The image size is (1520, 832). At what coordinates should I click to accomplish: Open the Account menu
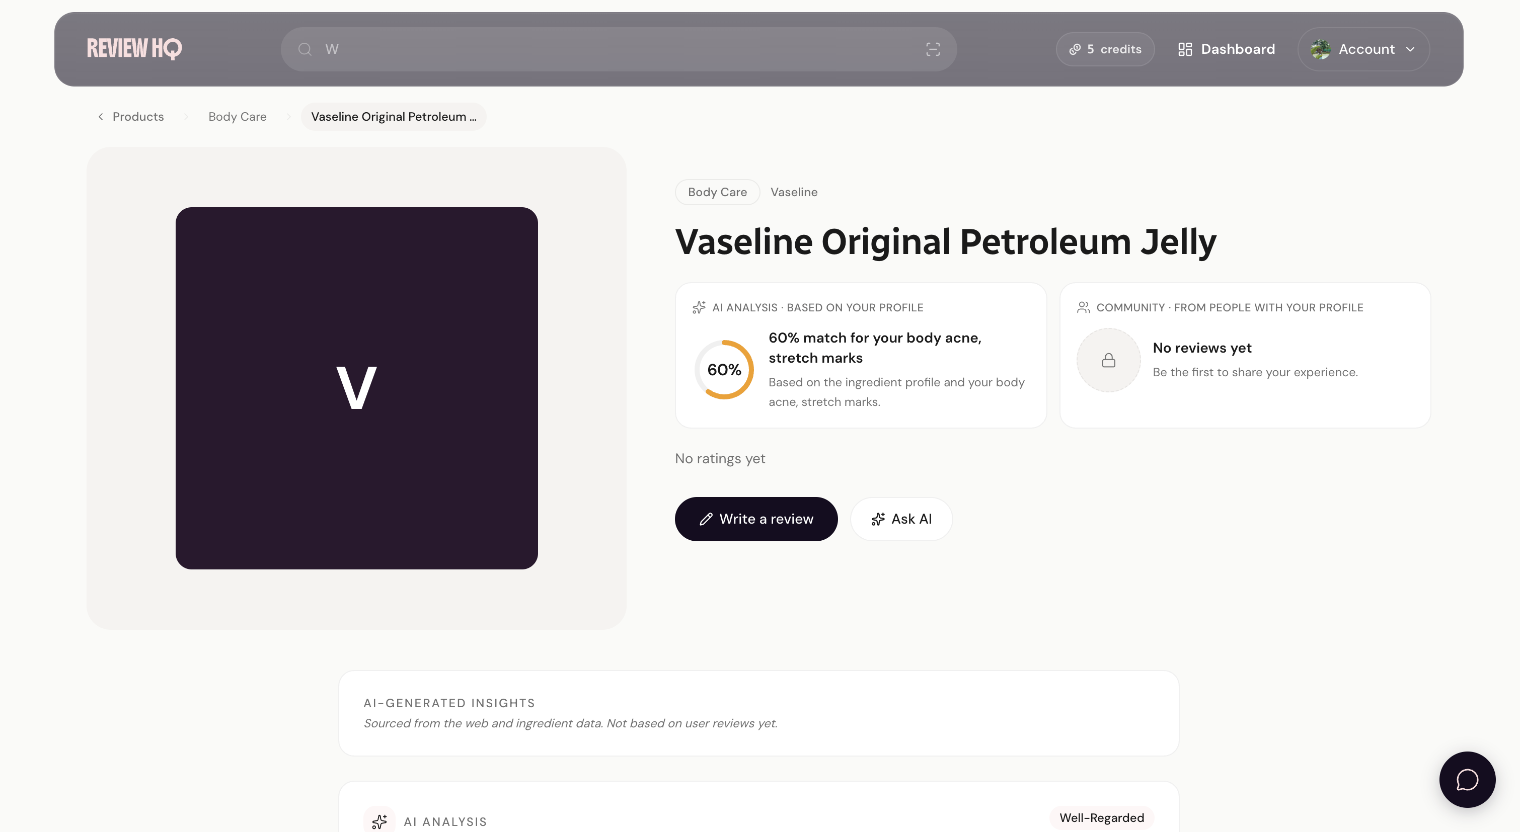(1363, 49)
